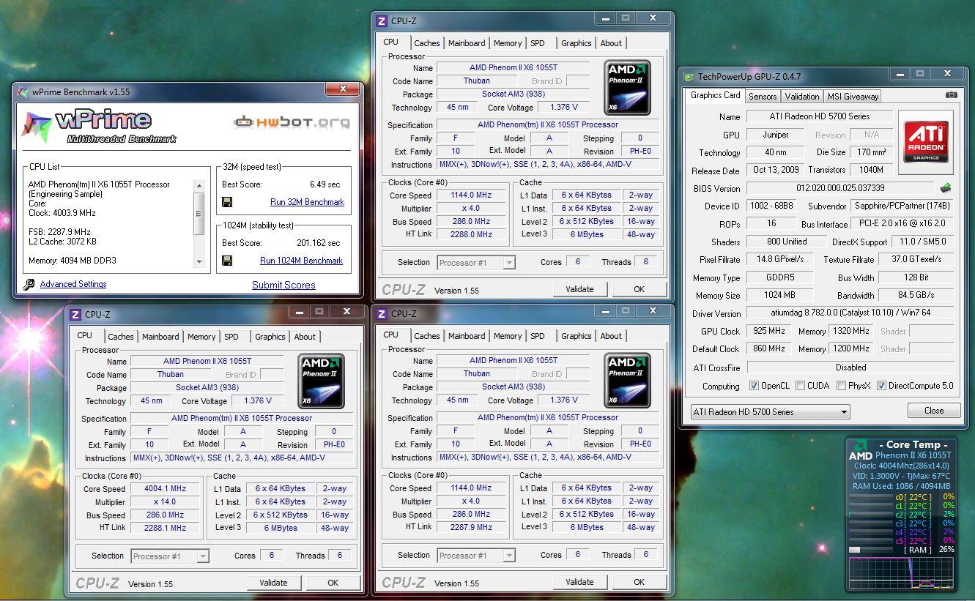Open the Mainboard tab in bottom-left CPU-Z window
The image size is (975, 601).
pos(160,337)
